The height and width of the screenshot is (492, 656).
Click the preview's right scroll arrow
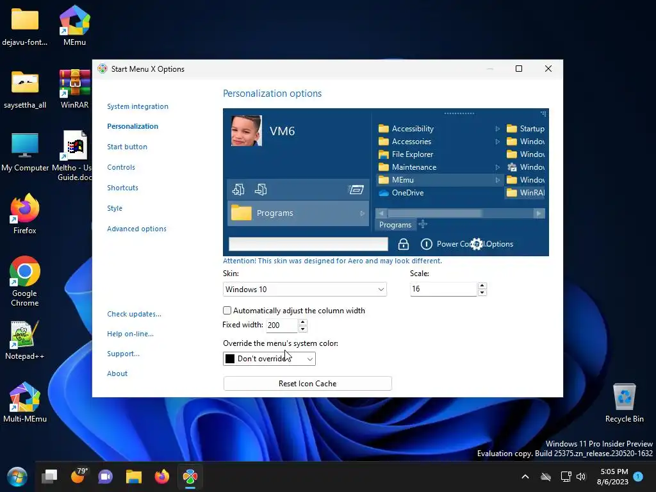tap(539, 213)
